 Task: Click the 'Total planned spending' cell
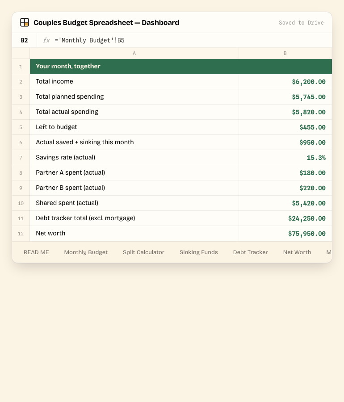tap(134, 97)
